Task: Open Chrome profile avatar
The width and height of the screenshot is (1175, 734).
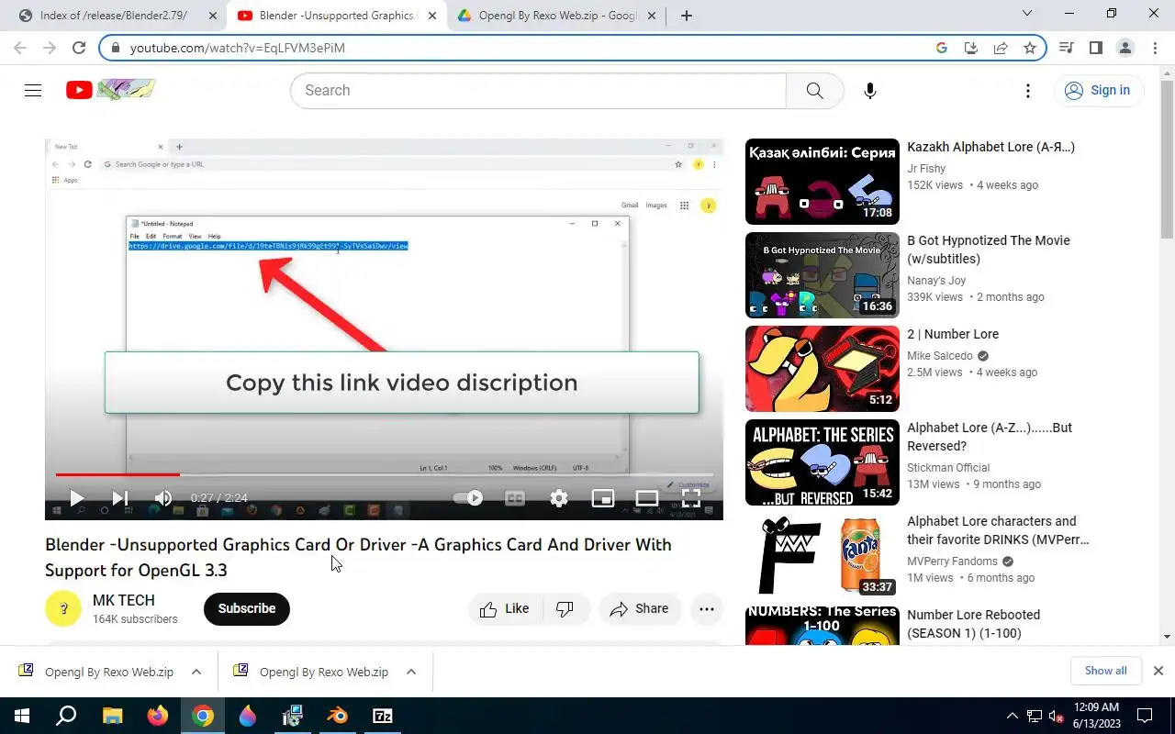Action: pos(1125,48)
